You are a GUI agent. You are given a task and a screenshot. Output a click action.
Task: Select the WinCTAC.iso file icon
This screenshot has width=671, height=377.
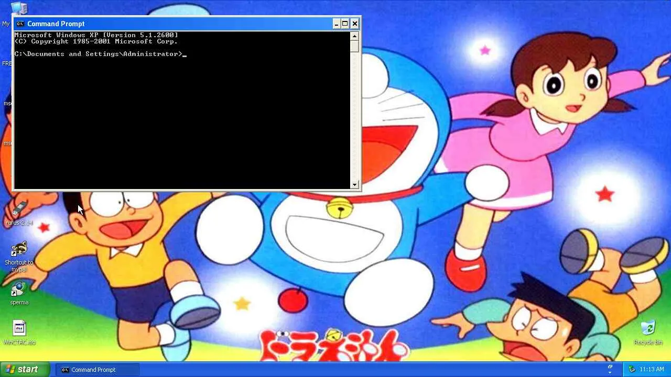19,329
